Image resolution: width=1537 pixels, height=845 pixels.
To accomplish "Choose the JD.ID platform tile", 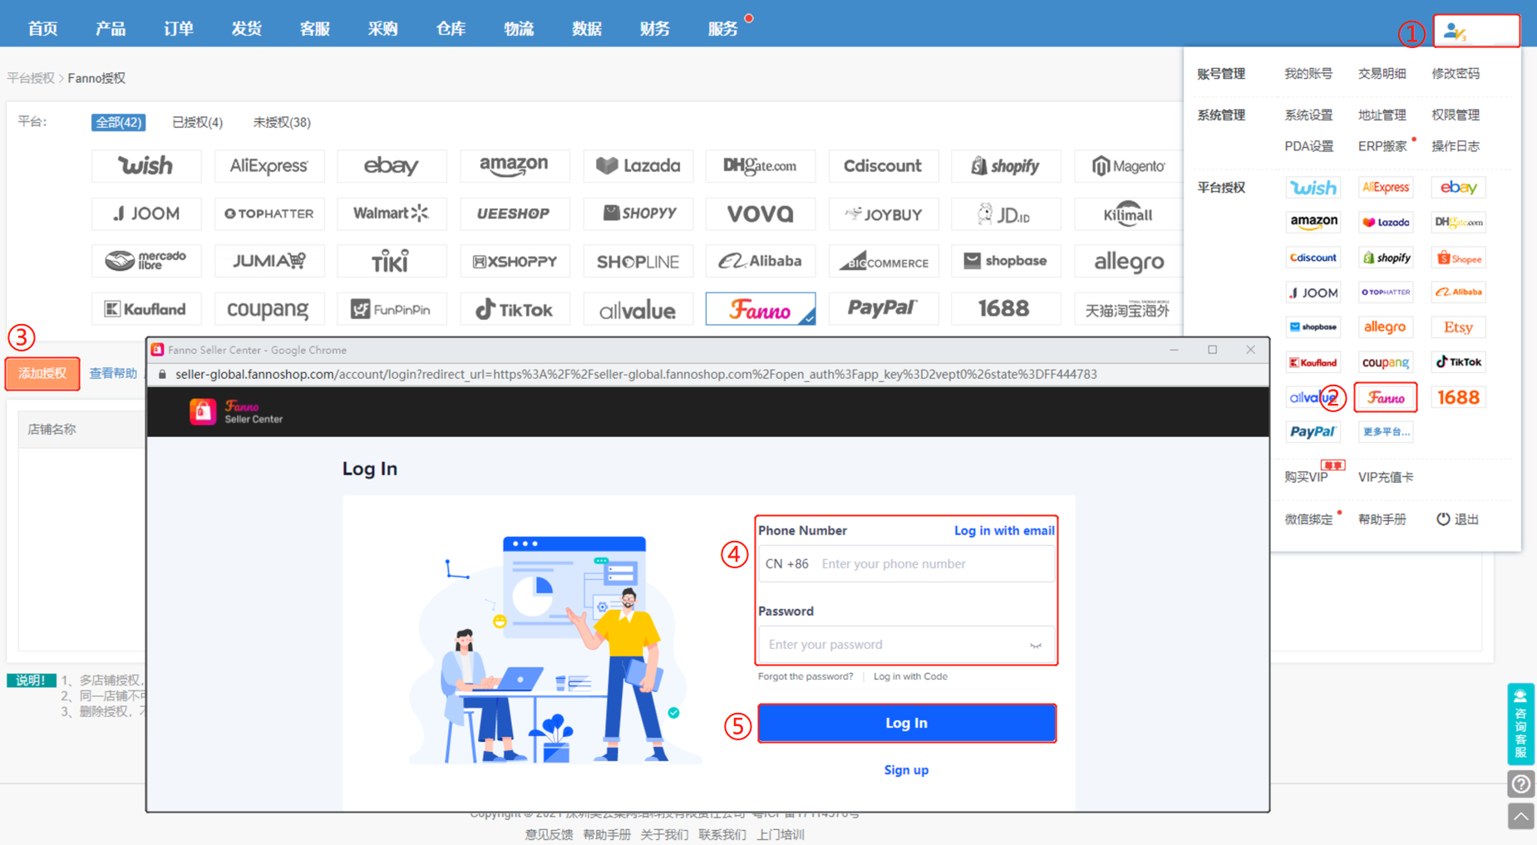I will [x=1006, y=214].
